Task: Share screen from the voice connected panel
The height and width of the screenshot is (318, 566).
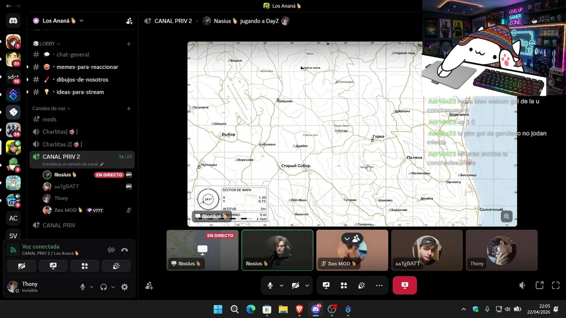Action: [x=53, y=266]
